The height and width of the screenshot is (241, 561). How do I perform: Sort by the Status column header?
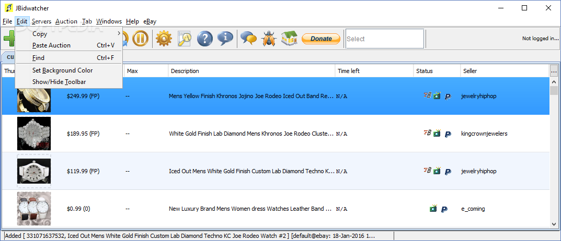coord(437,71)
